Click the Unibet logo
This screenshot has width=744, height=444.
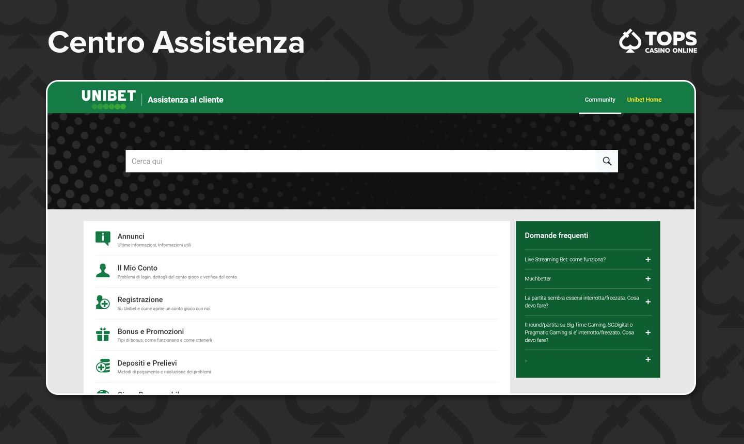[108, 99]
